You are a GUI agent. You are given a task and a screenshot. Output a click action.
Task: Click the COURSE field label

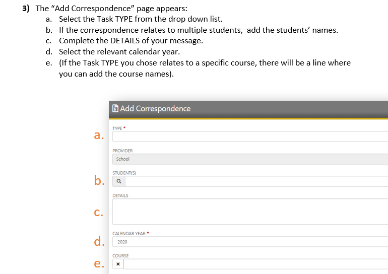(x=120, y=256)
